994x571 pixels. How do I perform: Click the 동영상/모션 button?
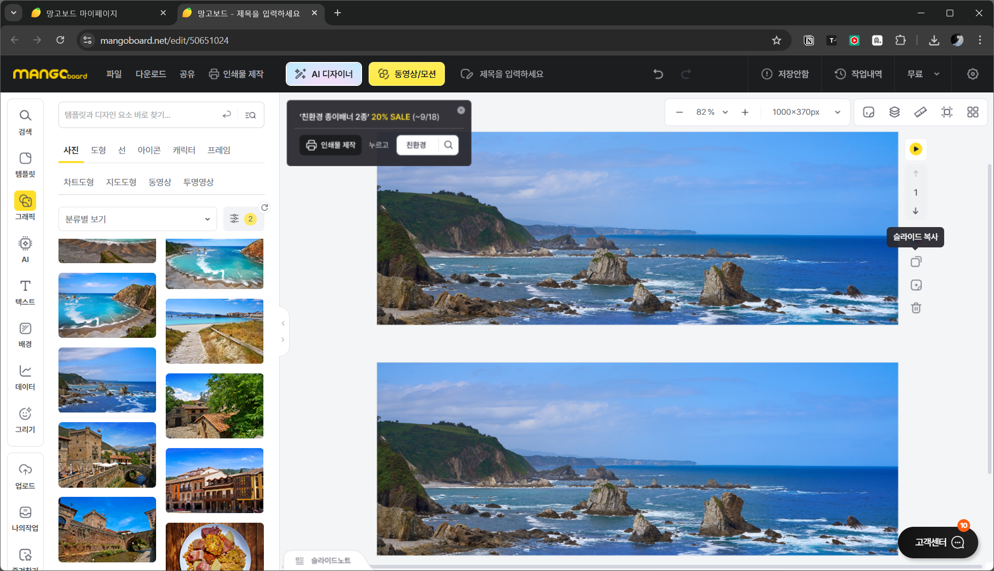pyautogui.click(x=407, y=74)
